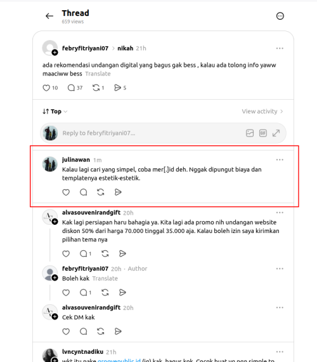The width and height of the screenshot is (317, 362).
Task: Like julinawan's comment
Action: point(66,192)
